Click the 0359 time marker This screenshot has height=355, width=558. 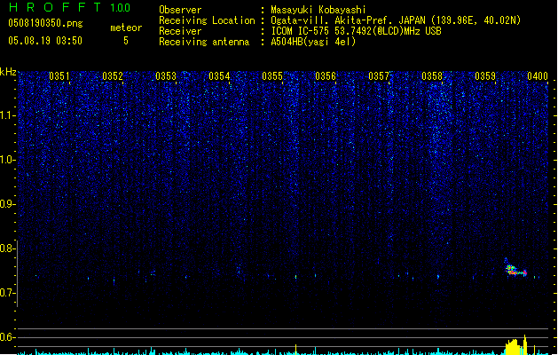coord(485,76)
